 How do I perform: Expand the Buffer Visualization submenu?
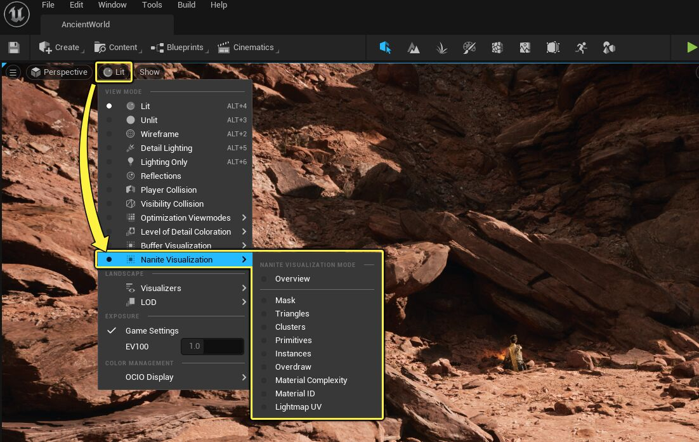pos(175,245)
